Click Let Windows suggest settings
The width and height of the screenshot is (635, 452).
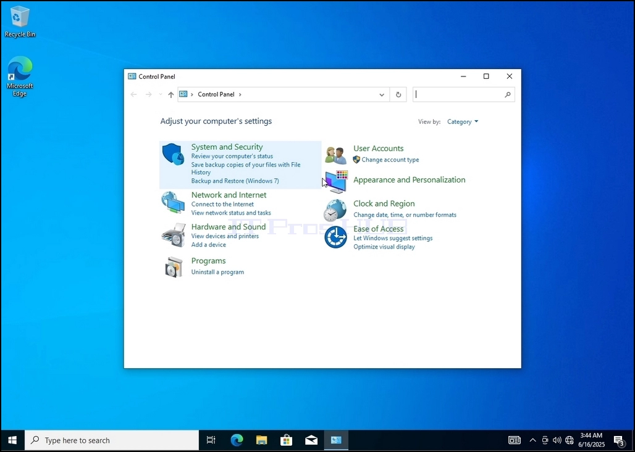(393, 238)
